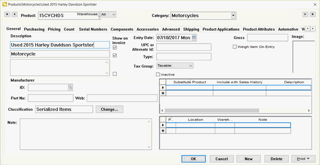320x165 pixels.
Task: Click the Gross weight field
Action: click(268, 38)
